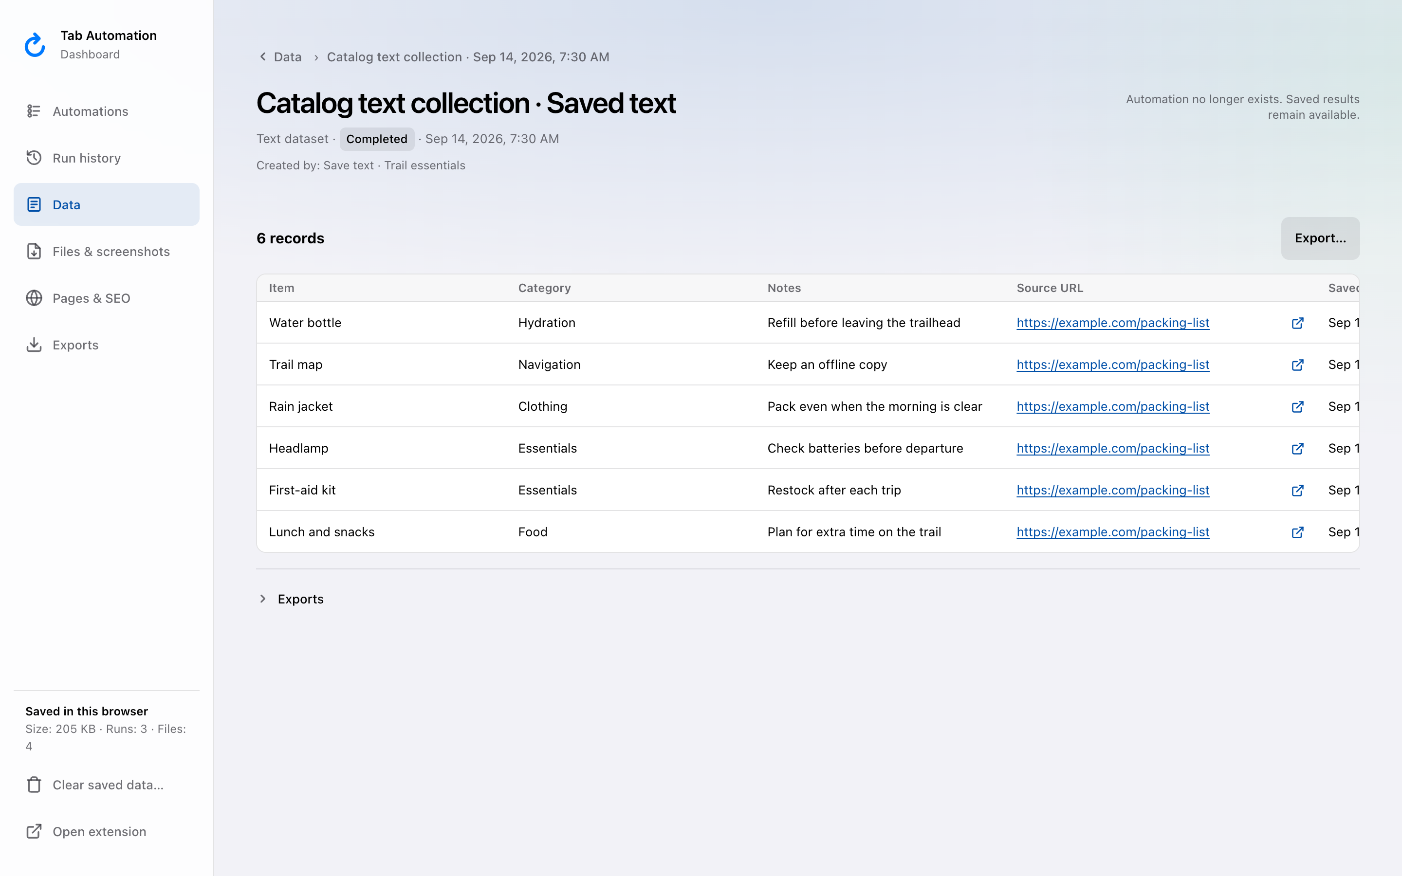Go to Files & screenshots

click(x=107, y=252)
